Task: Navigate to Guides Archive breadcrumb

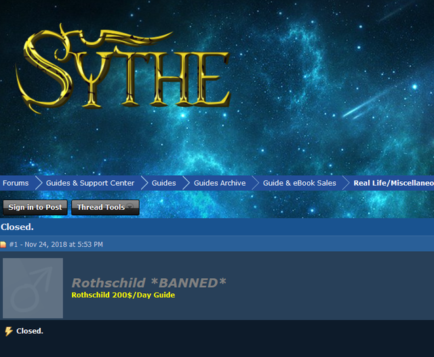Action: [x=220, y=183]
